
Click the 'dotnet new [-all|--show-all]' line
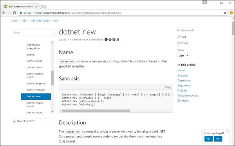click(83, 101)
